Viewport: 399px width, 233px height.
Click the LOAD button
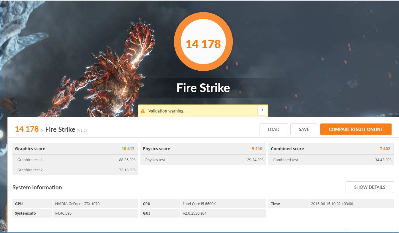coord(273,129)
